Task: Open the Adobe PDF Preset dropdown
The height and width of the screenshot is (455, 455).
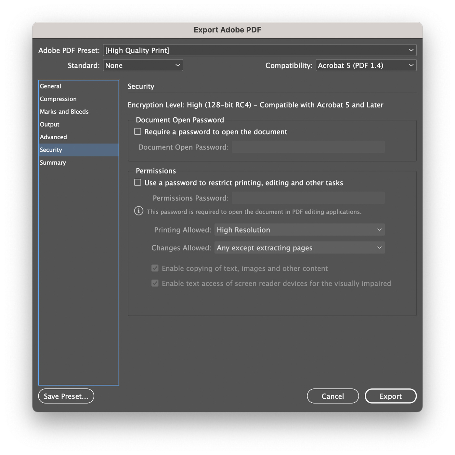Action: pos(260,50)
